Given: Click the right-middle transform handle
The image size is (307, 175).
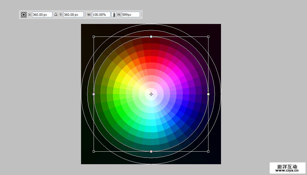Looking at the screenshot, I should coord(208,94).
